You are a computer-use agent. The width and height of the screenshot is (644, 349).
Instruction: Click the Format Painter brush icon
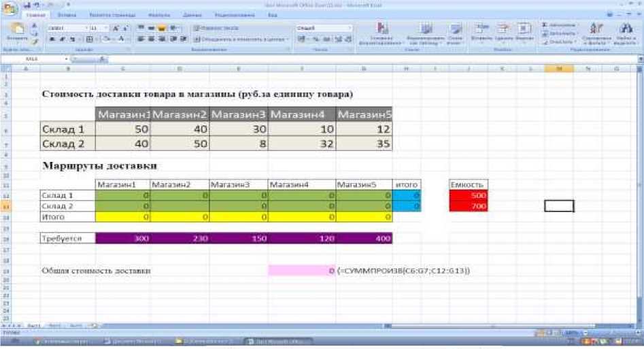34,41
